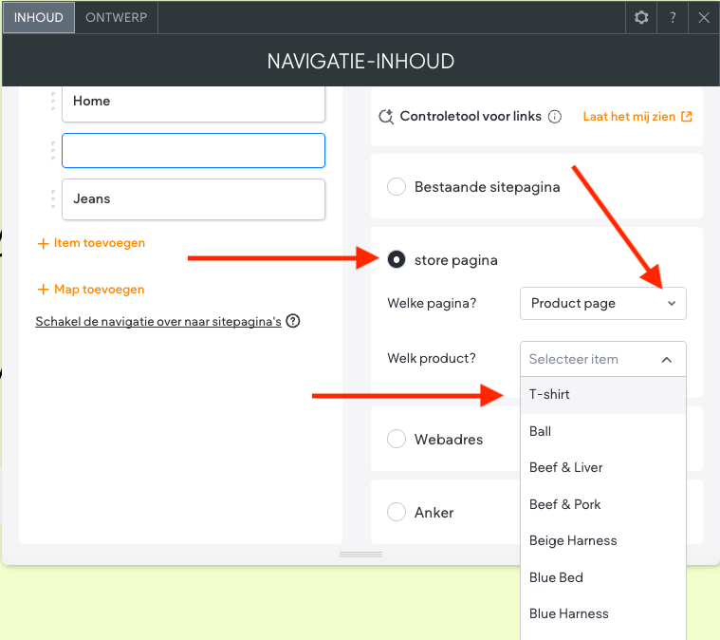Screen dimensions: 720x640
Task: Grab the drag handle beside Home item
Action: (52, 102)
